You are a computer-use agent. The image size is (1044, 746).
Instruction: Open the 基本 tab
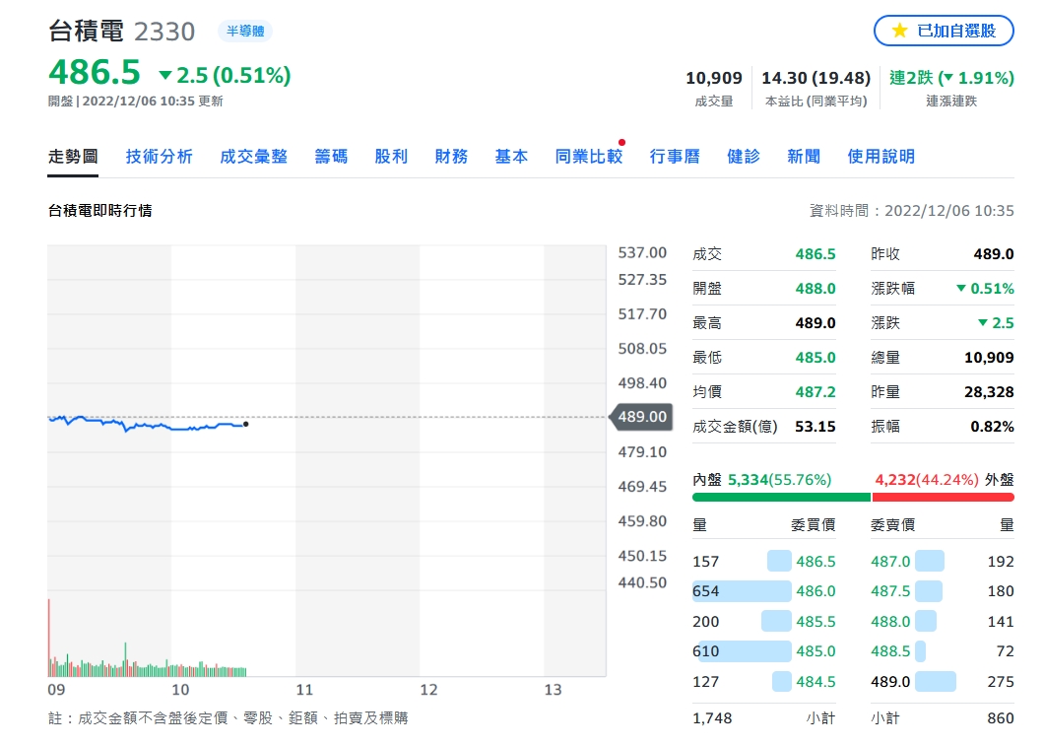511,157
